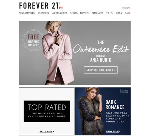The image size is (149, 137).
Task: Click the Forever 21 logo
Action: (40, 6)
